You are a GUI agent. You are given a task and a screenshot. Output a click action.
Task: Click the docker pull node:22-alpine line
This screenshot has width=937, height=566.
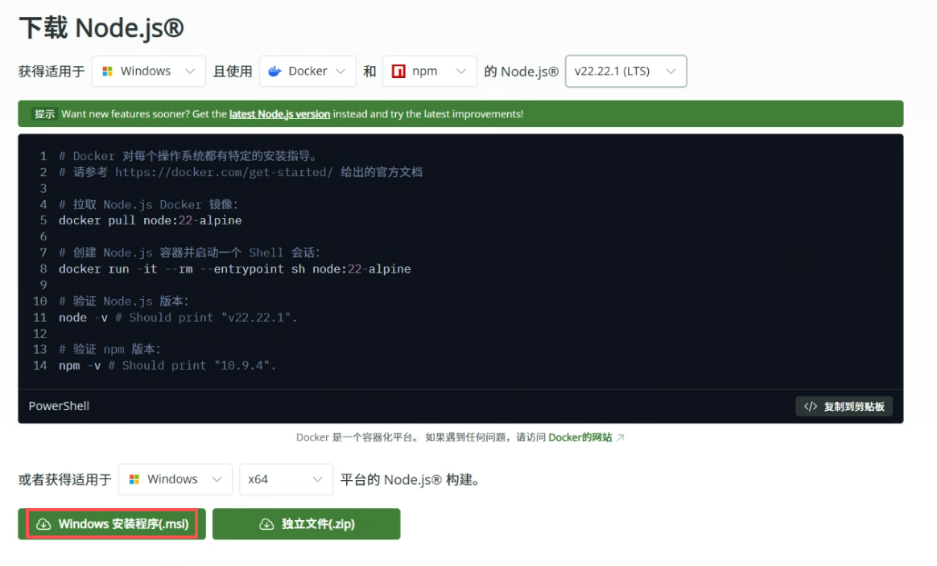[150, 220]
